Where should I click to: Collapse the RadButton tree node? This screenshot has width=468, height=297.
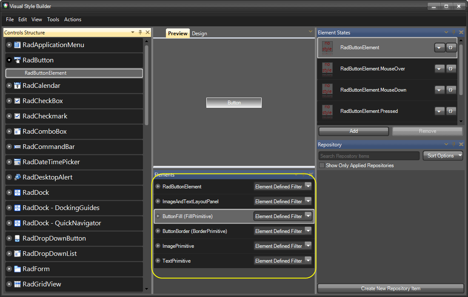(x=9, y=60)
